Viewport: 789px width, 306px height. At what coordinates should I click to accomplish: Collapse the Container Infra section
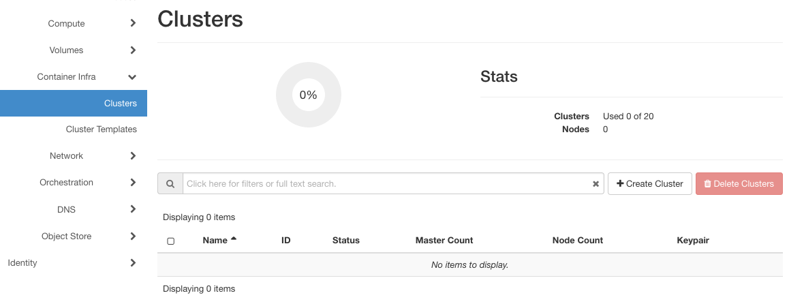[x=133, y=77]
